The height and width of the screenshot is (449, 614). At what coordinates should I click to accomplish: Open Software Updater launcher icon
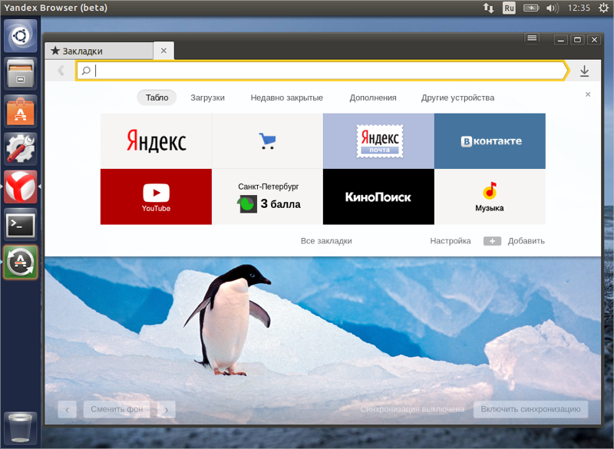21,262
